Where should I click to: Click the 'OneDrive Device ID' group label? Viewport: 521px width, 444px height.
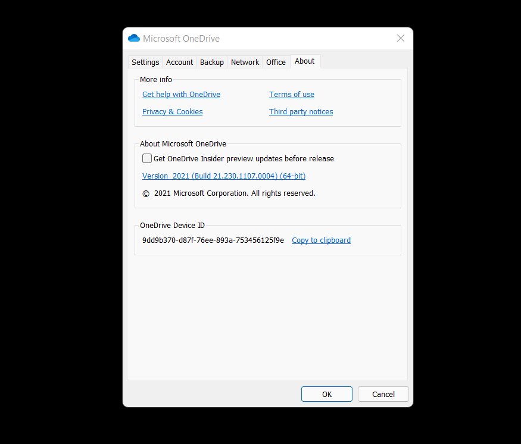tap(172, 226)
